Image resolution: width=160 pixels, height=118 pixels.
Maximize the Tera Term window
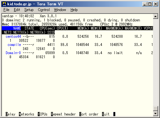click(150, 4)
